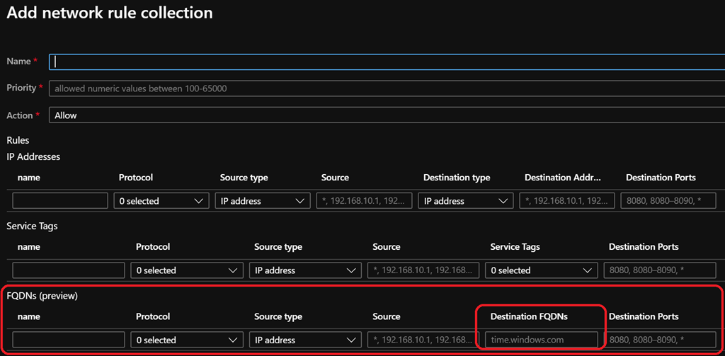
Task: Open Service Tags Source type dropdown
Action: (305, 270)
